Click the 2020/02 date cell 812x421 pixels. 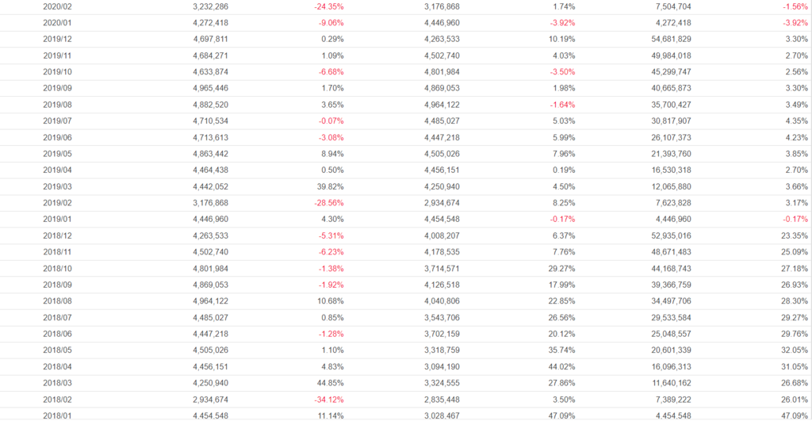[x=57, y=6]
